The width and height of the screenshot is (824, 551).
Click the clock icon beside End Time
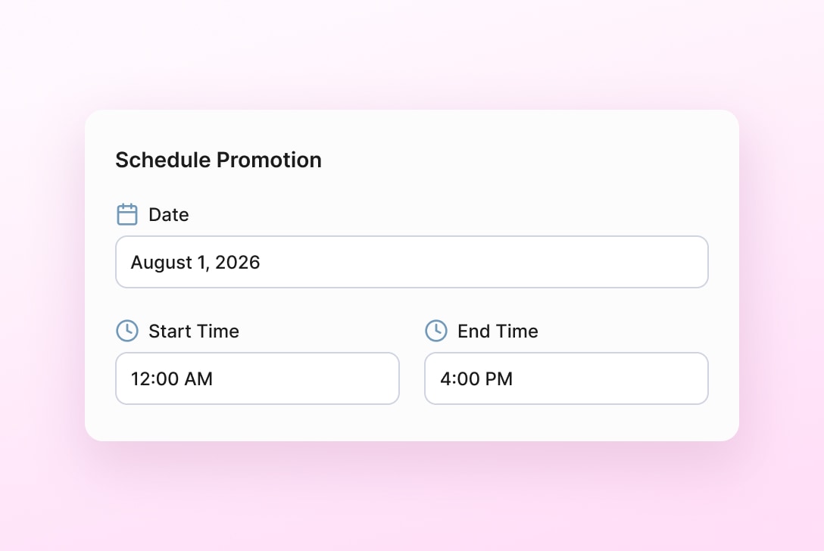point(436,331)
